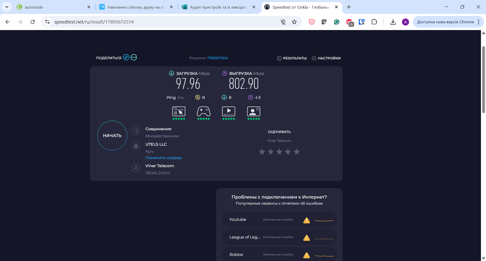The width and height of the screenshot is (486, 261).
Task: Click the download arrow icon beside ЗАГРУЗКА
Action: (171, 73)
